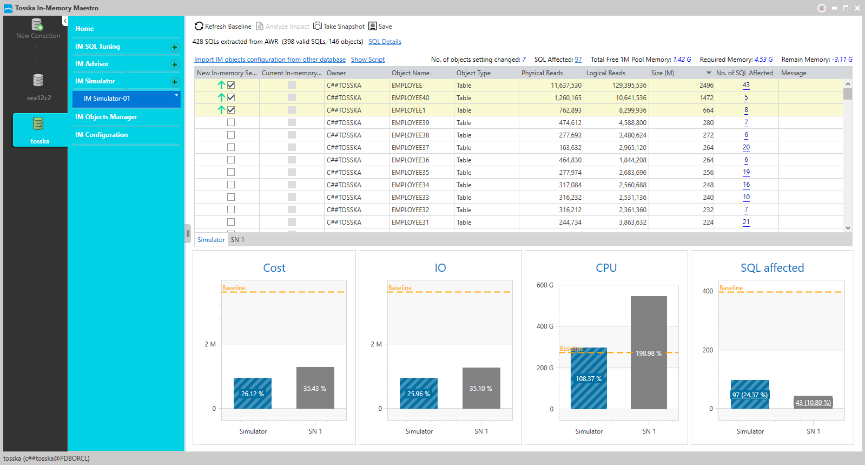865x465 pixels.
Task: Uncheck the EMPLOYEE row in-memory checkbox
Action: [x=231, y=85]
